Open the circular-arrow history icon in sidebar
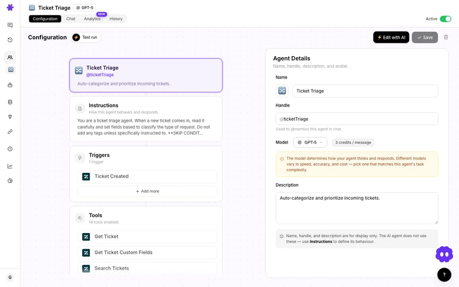The width and height of the screenshot is (459, 287). [10, 40]
